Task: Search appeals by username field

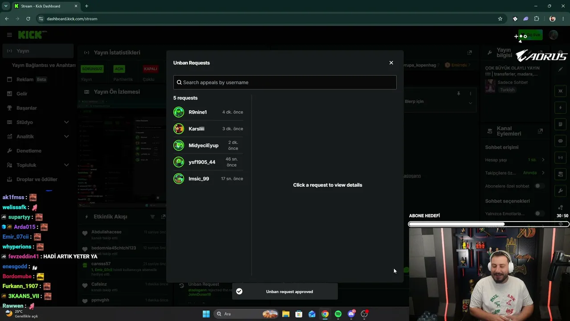Action: coord(285,82)
